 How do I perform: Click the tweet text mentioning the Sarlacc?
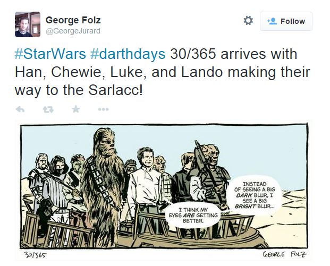(162, 72)
